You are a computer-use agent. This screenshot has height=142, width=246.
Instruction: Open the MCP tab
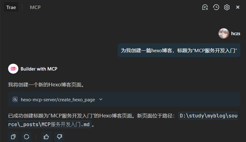click(x=35, y=7)
